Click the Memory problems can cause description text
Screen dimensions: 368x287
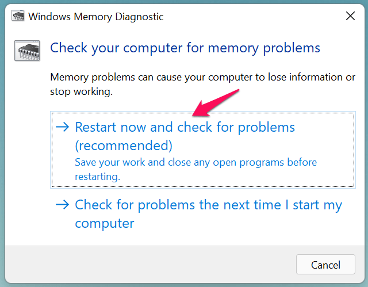[203, 77]
